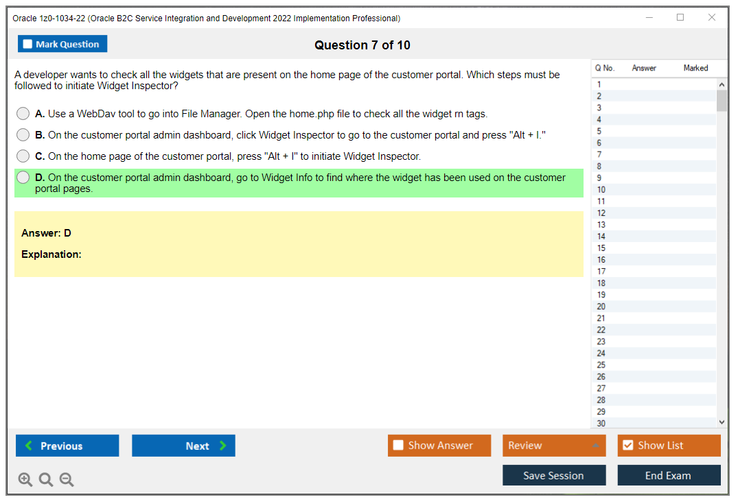This screenshot has width=738, height=504.
Task: Click the Show List checkmark icon
Action: point(627,445)
